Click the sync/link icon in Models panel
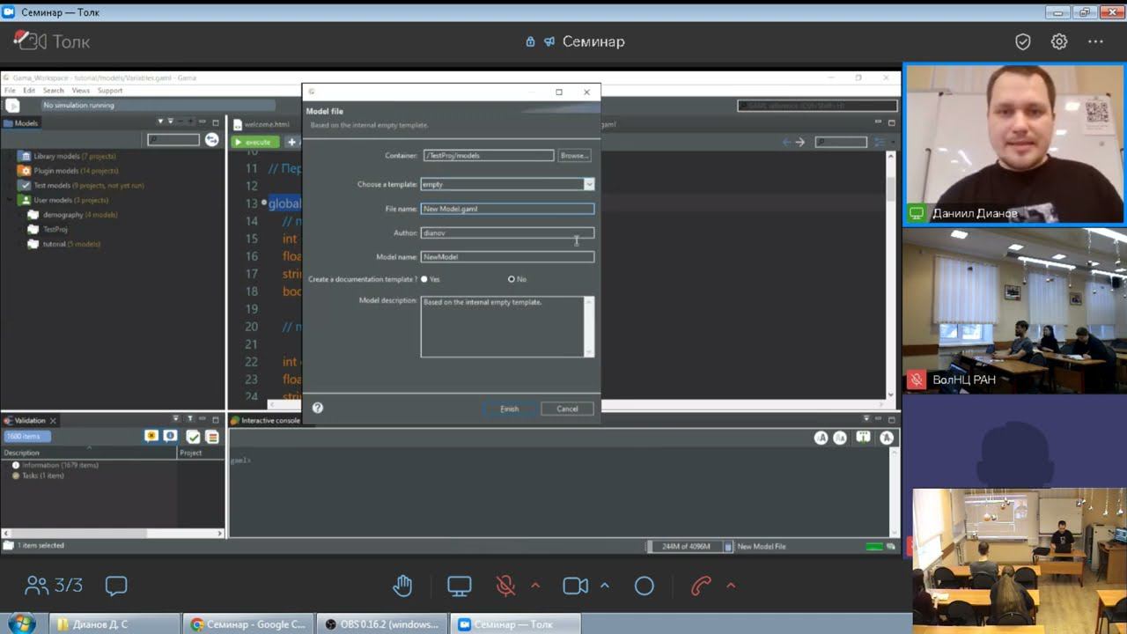1127x634 pixels. pyautogui.click(x=211, y=140)
